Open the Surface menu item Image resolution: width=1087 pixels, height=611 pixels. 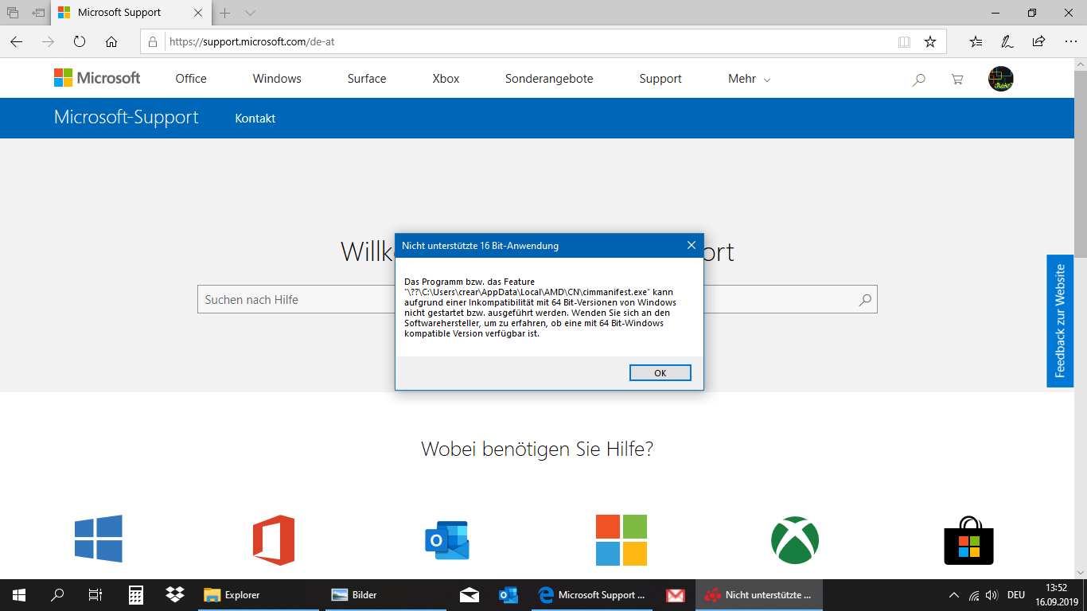(x=367, y=79)
